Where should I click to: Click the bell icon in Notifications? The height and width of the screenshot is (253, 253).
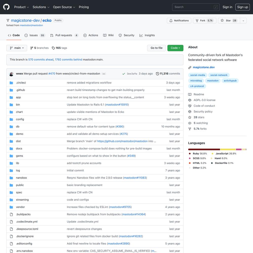click(x=171, y=21)
